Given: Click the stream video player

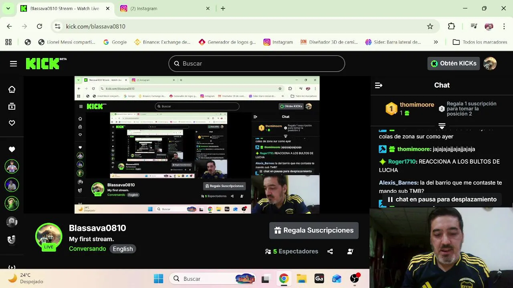Looking at the screenshot, I should (x=197, y=145).
